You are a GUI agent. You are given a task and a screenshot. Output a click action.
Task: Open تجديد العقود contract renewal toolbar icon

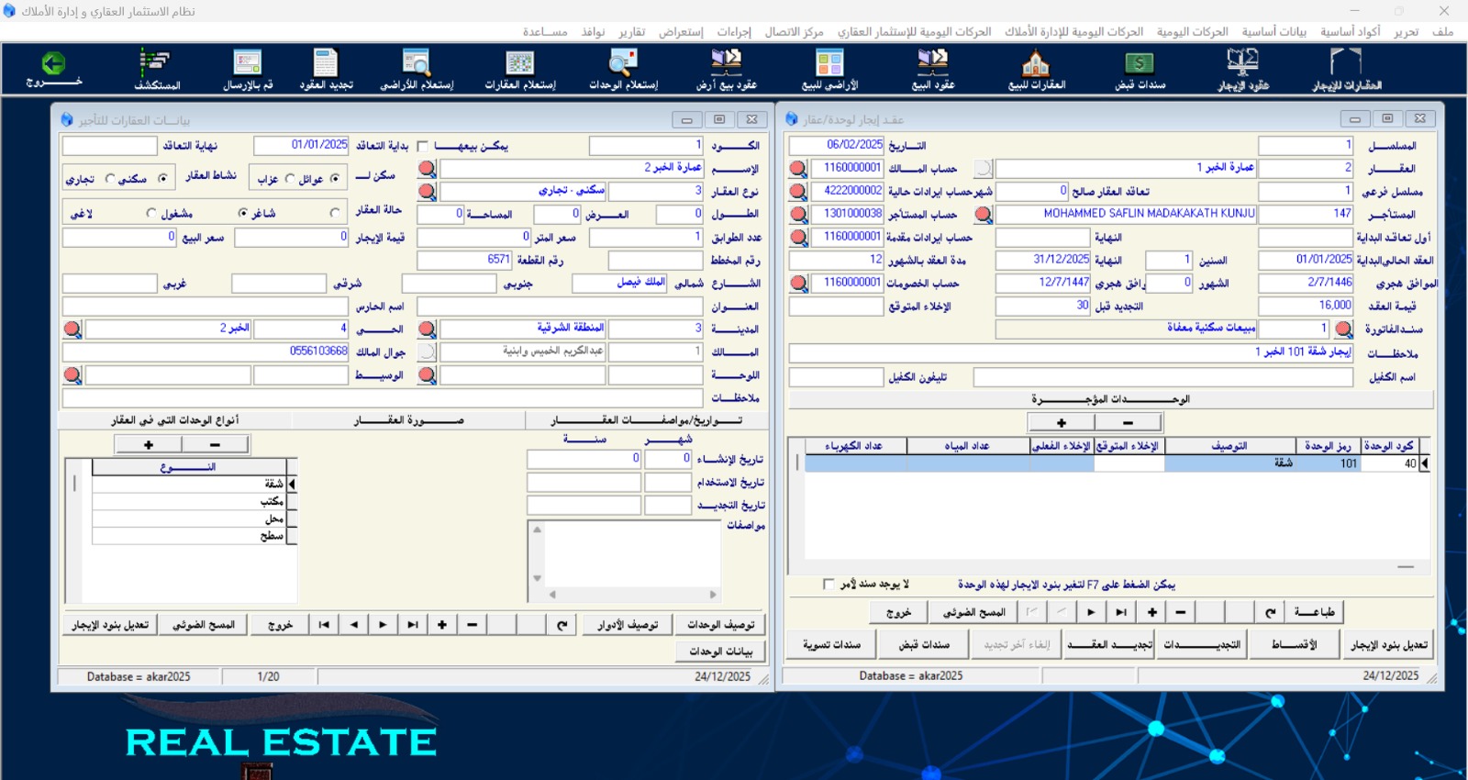click(x=326, y=69)
